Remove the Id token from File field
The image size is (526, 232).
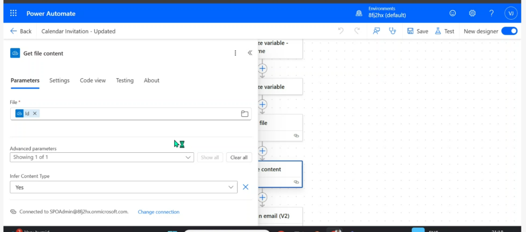coord(34,114)
